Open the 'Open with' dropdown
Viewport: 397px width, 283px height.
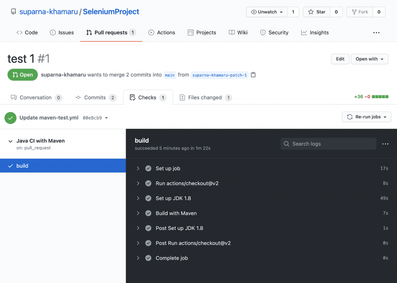369,59
